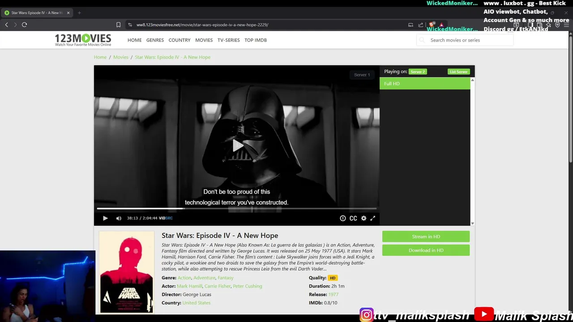Open site information icon beside the URL
Viewport: 573px width, 322px height.
click(x=130, y=25)
